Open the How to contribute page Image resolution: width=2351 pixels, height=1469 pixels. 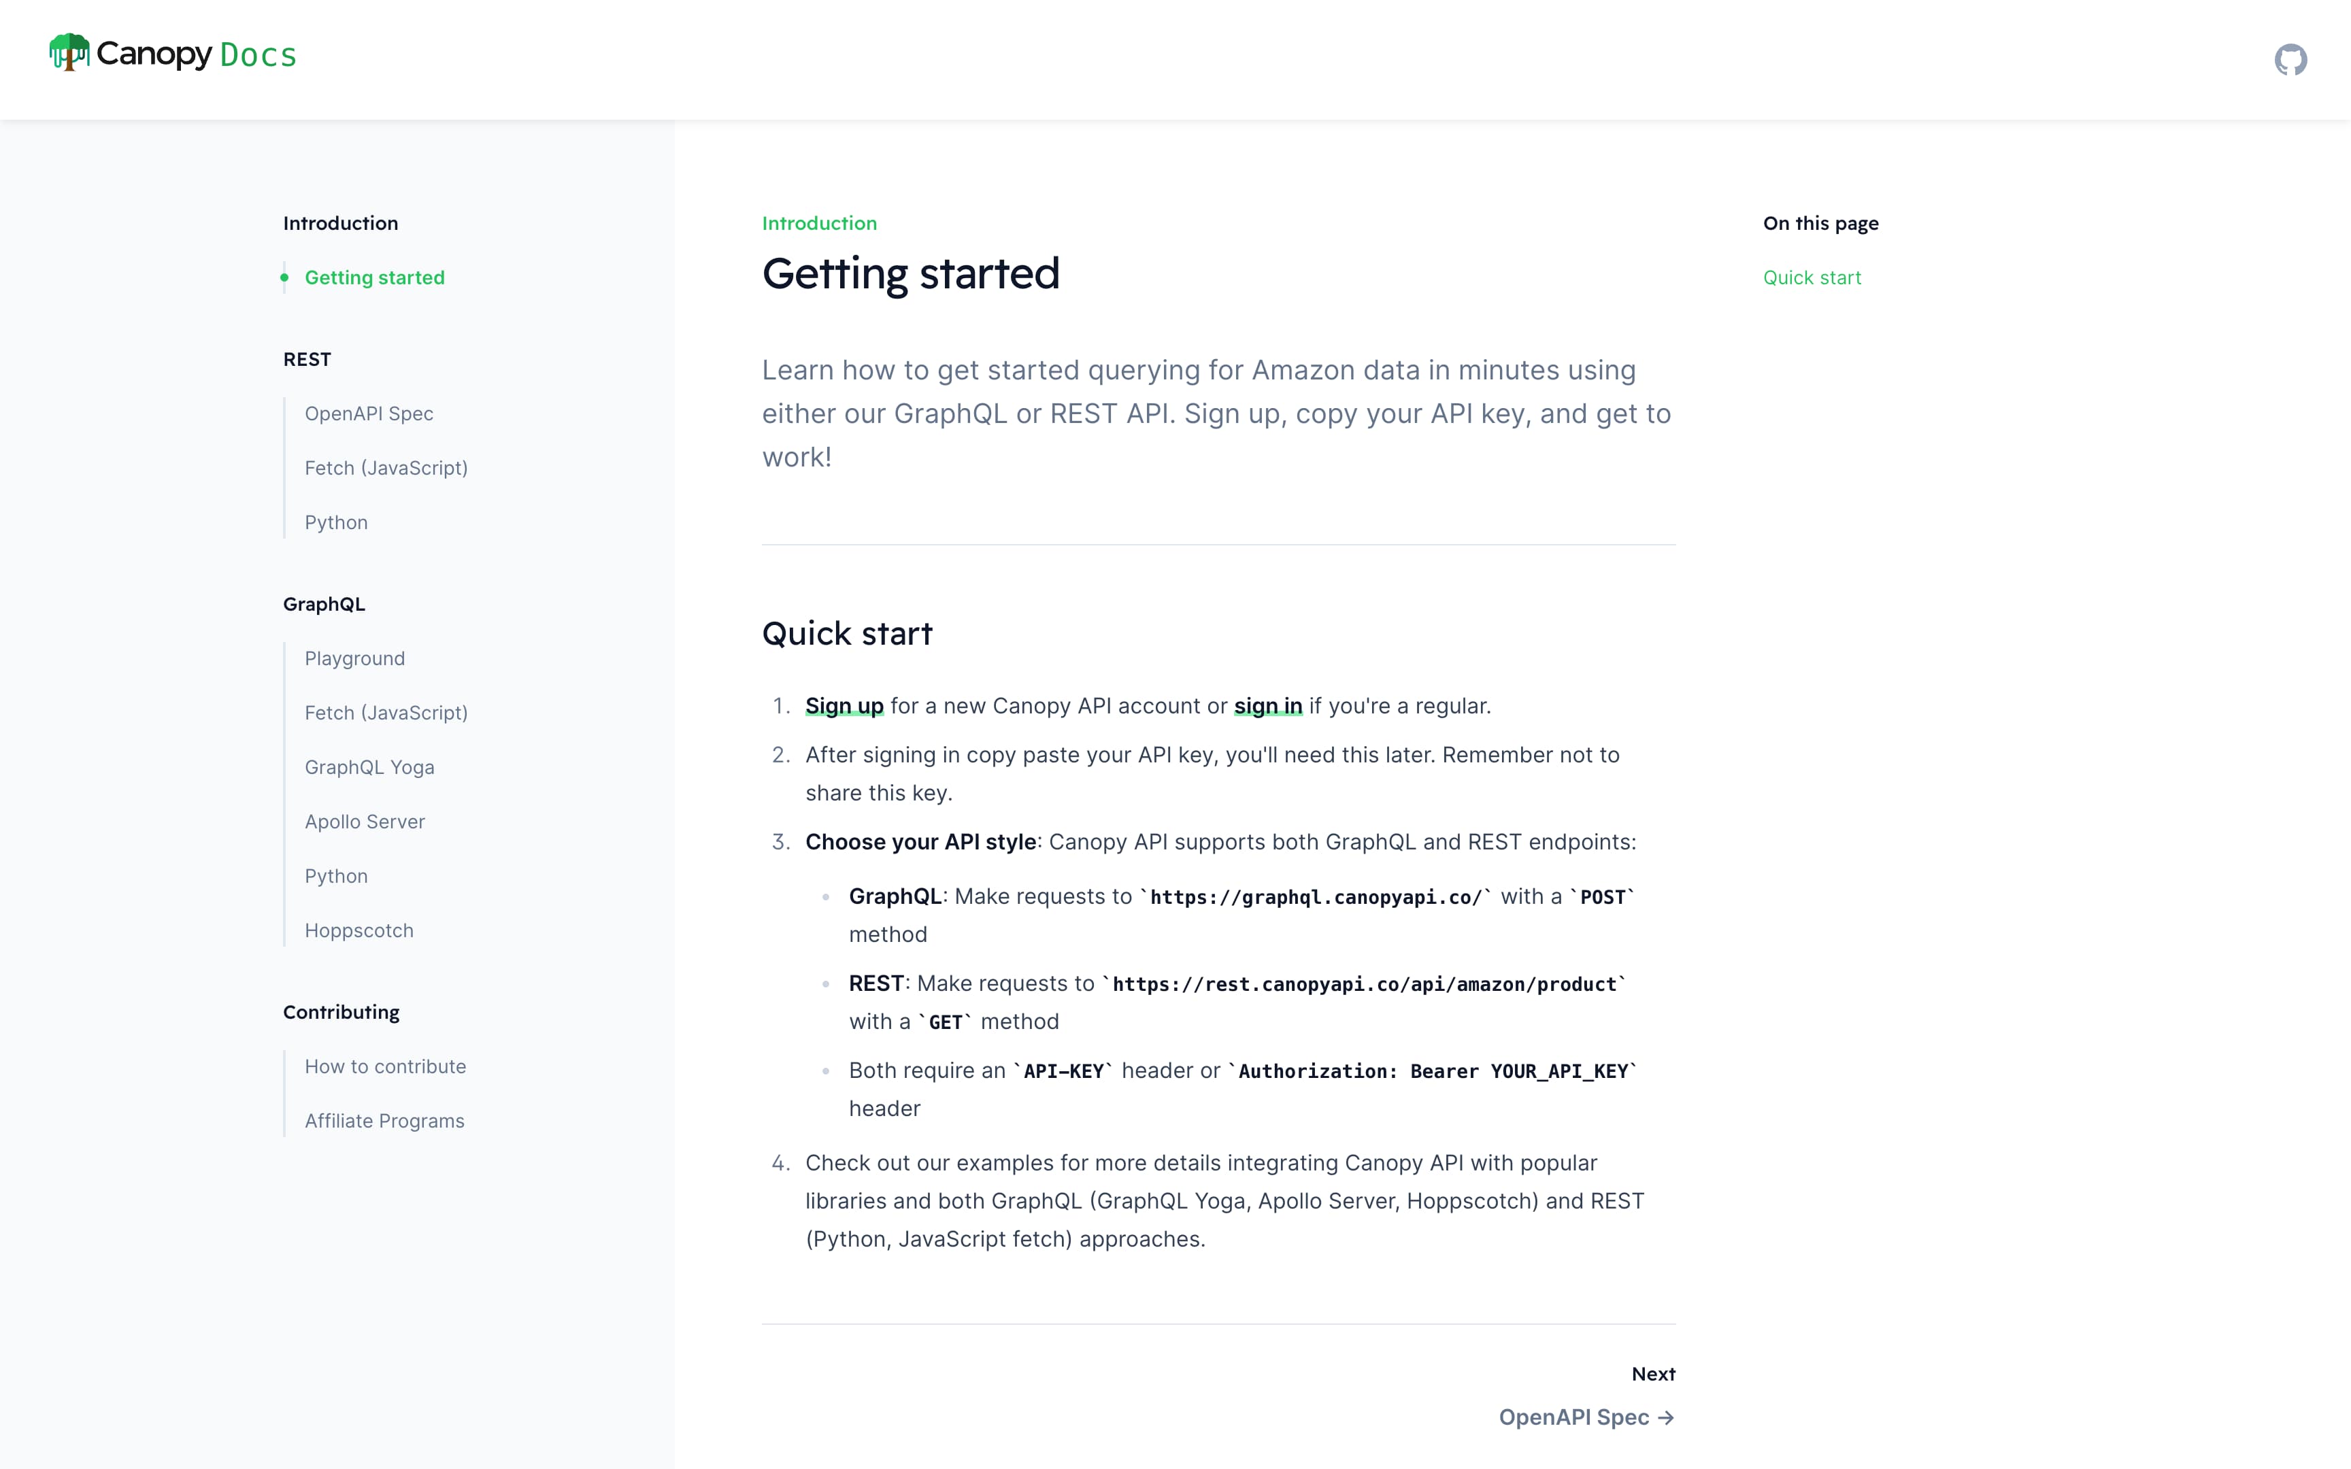385,1067
